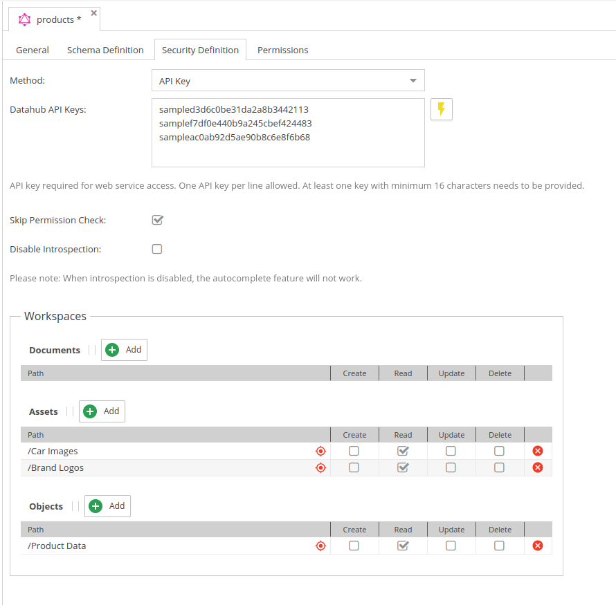616x605 pixels.
Task: Click the lightning bolt generate API key icon
Action: (x=442, y=109)
